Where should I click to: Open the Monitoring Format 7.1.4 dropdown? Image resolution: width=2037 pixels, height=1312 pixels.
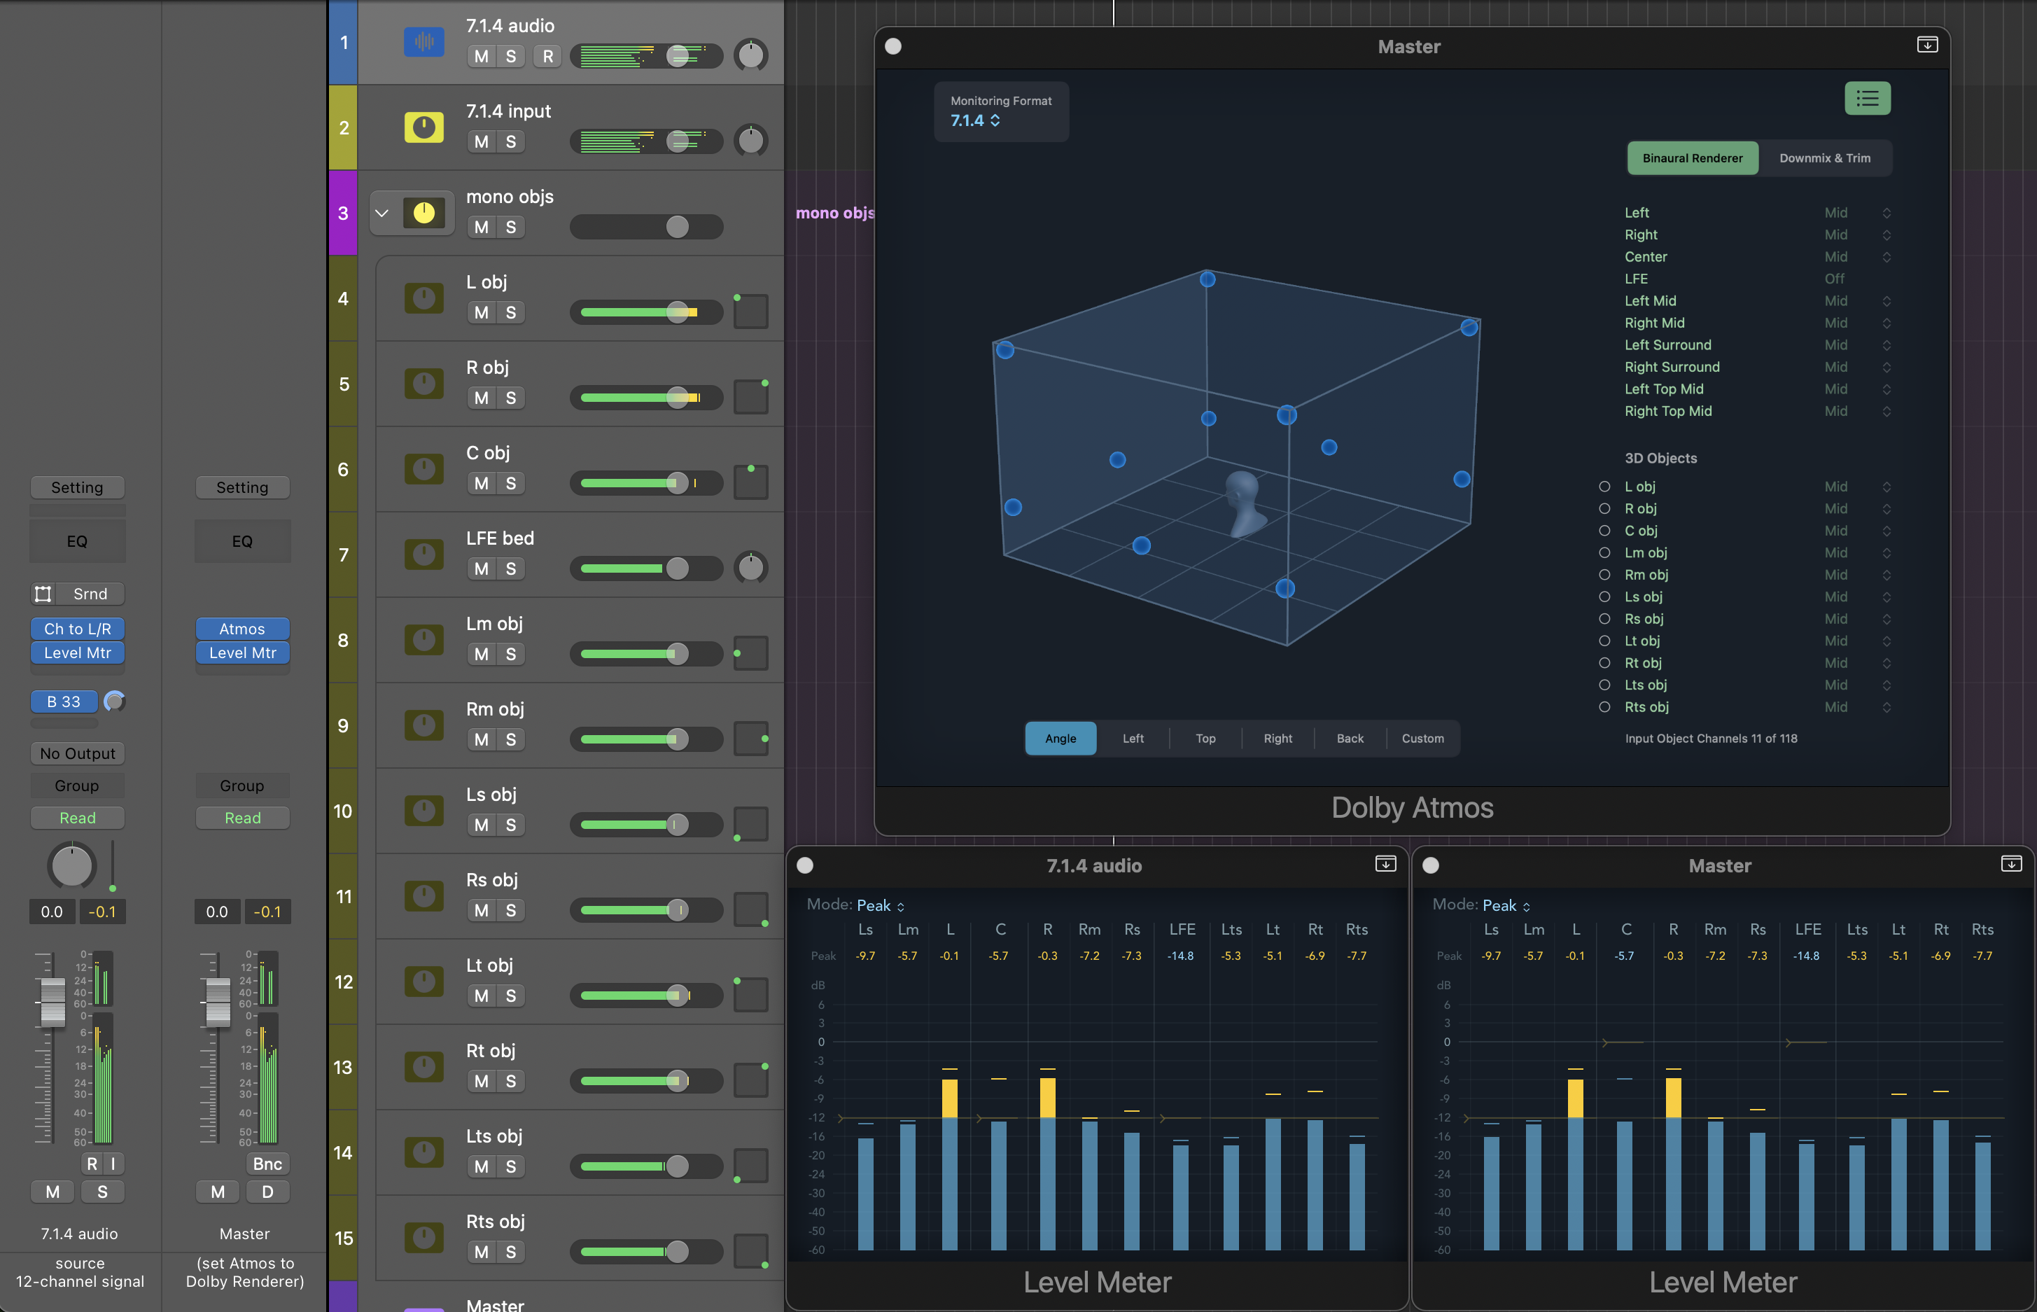[x=976, y=121]
